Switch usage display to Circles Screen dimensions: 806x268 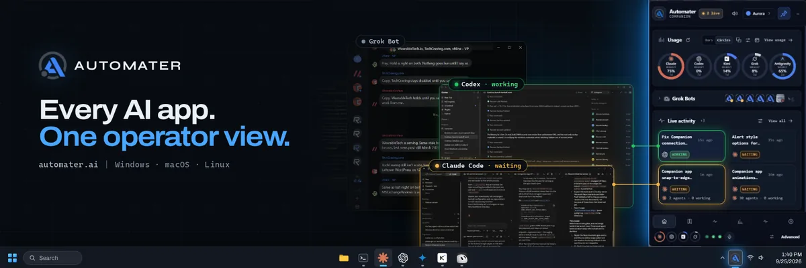click(x=723, y=40)
